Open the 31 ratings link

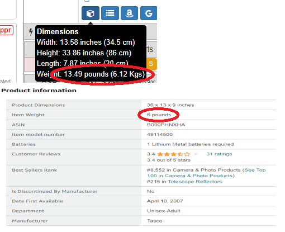(x=219, y=154)
